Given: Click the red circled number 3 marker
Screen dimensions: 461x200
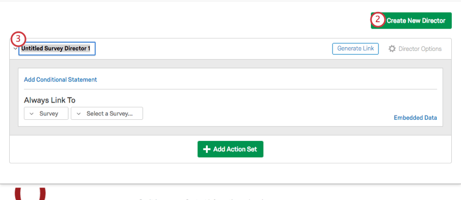Looking at the screenshot, I should point(18,39).
